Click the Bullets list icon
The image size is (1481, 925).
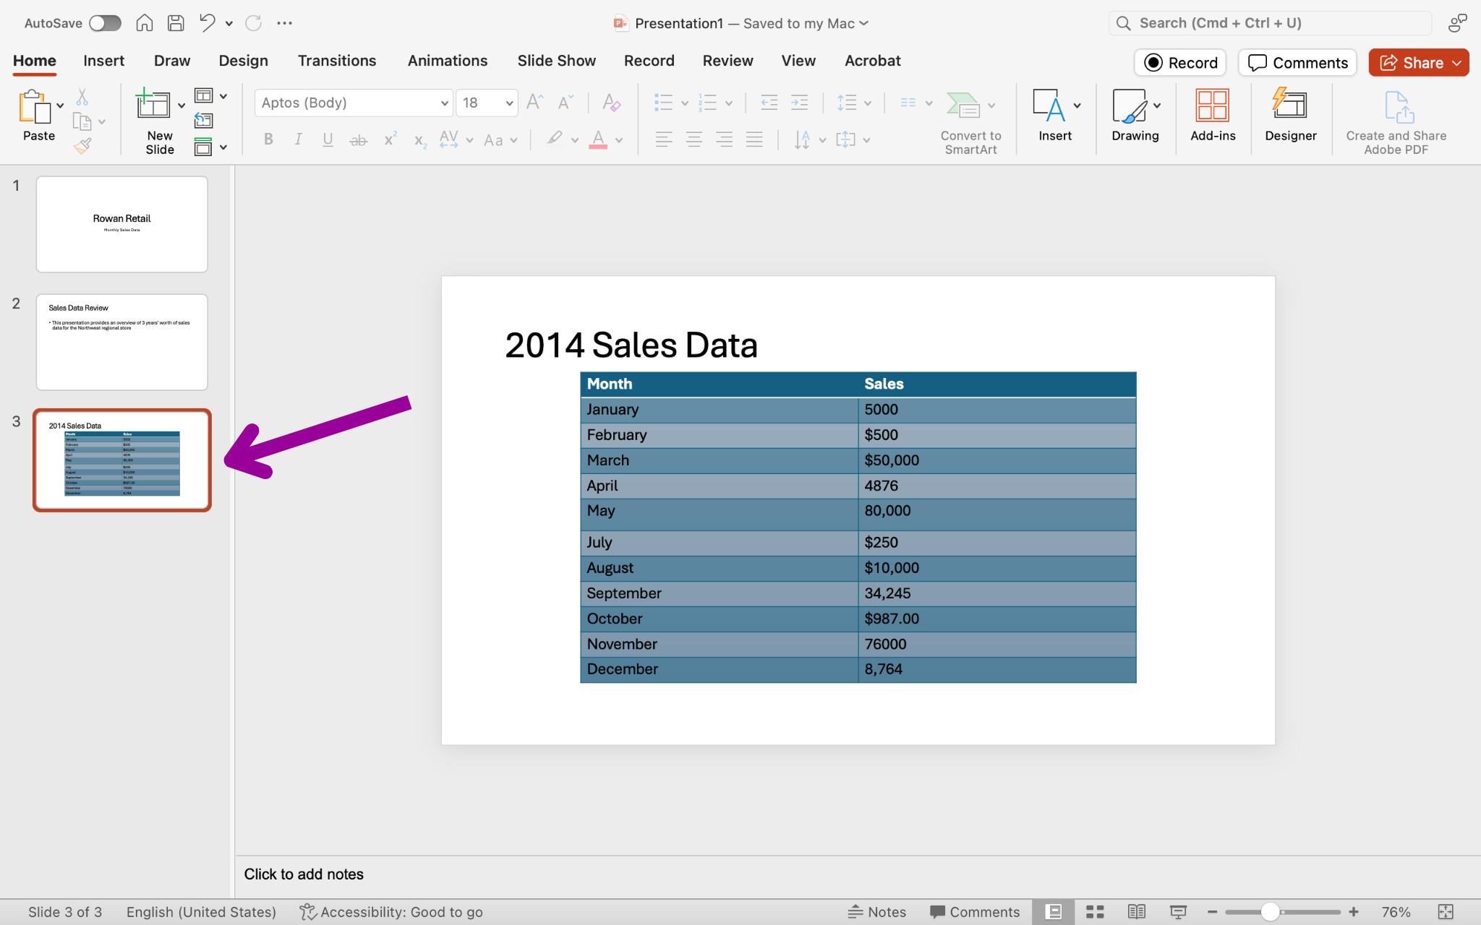pos(663,103)
